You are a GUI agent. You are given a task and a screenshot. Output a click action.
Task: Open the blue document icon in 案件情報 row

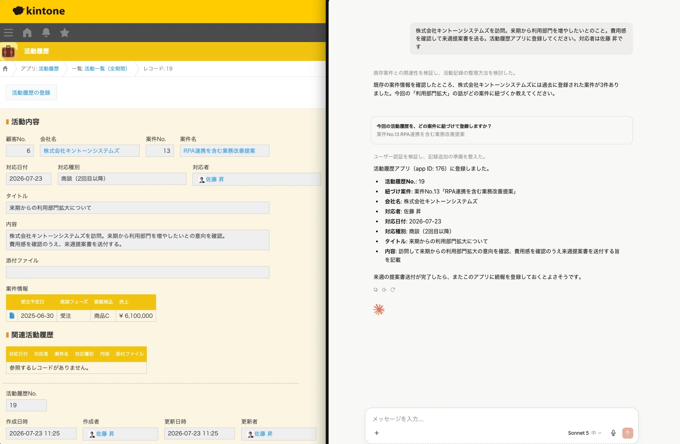tap(12, 315)
